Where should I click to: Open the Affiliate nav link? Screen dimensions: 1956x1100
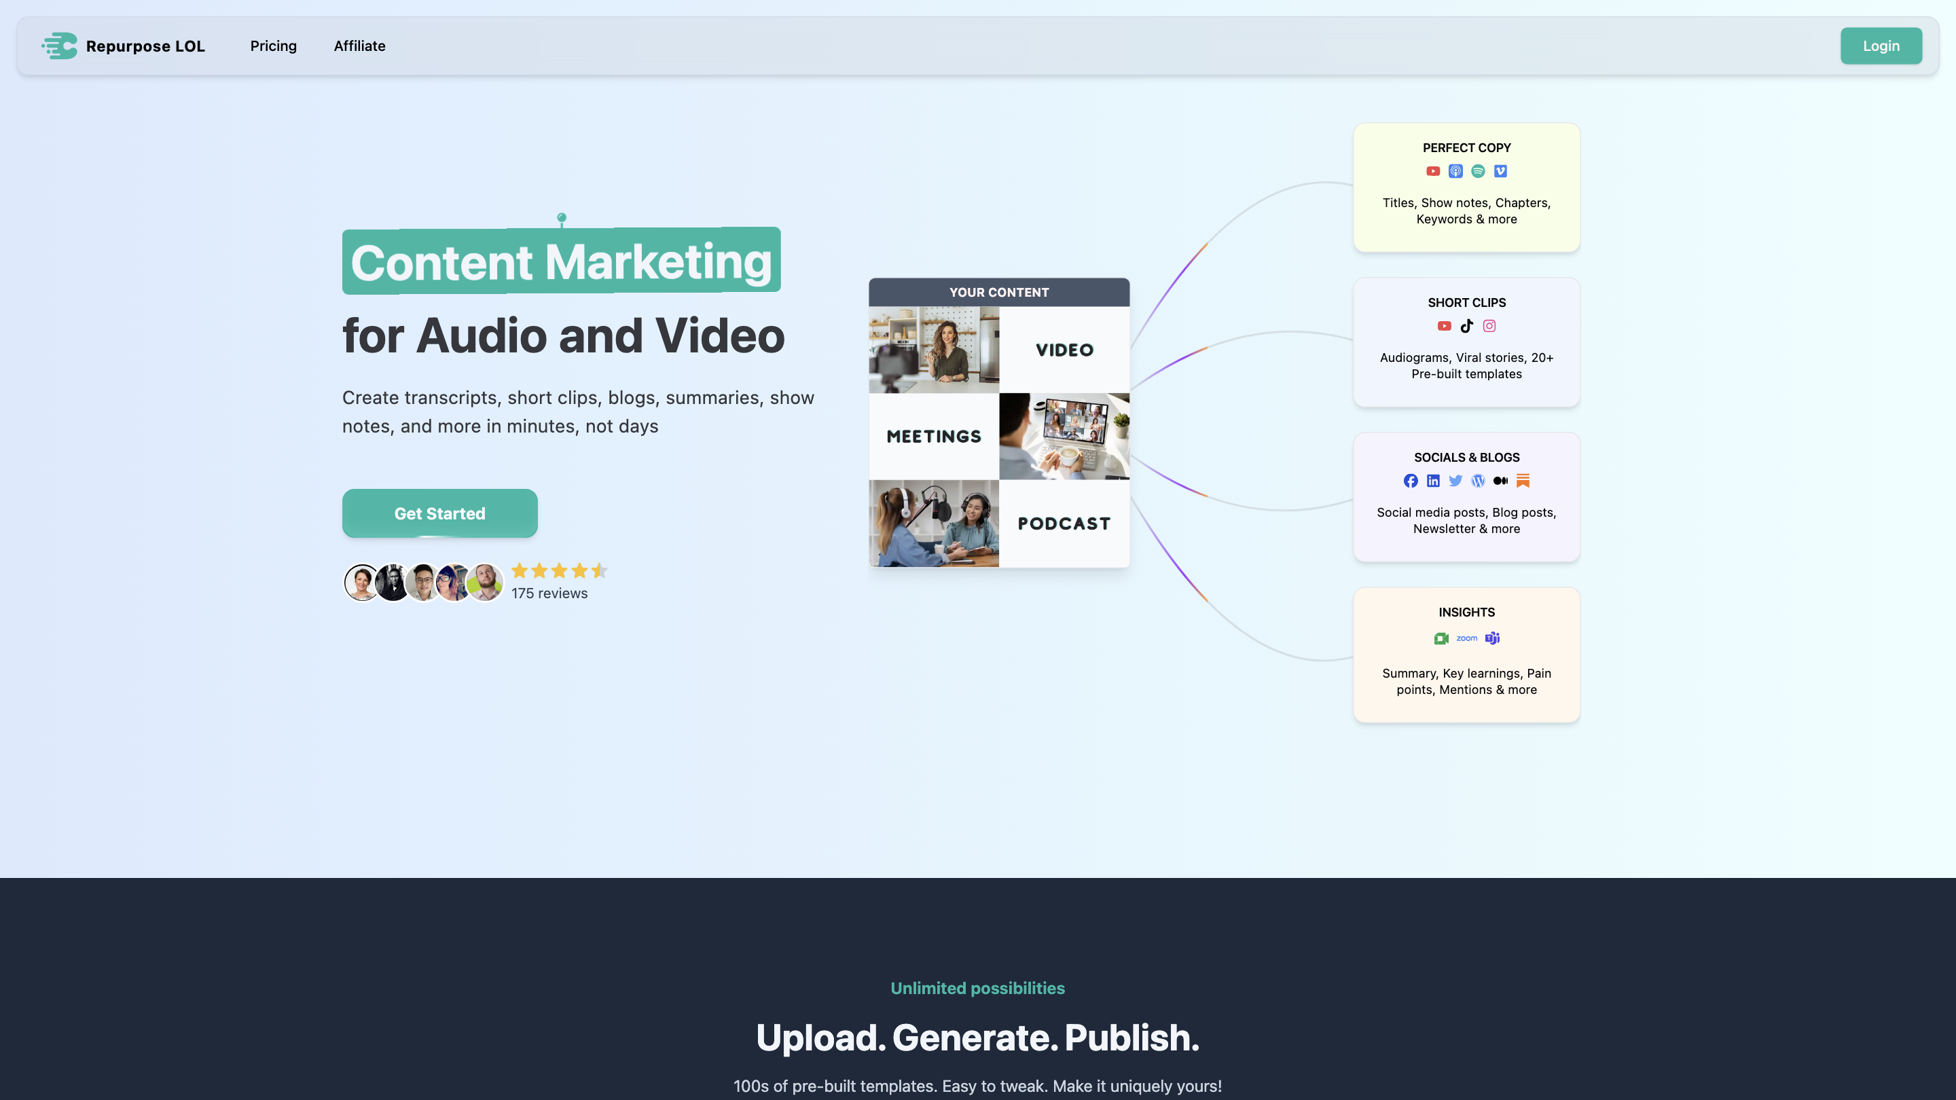(359, 46)
